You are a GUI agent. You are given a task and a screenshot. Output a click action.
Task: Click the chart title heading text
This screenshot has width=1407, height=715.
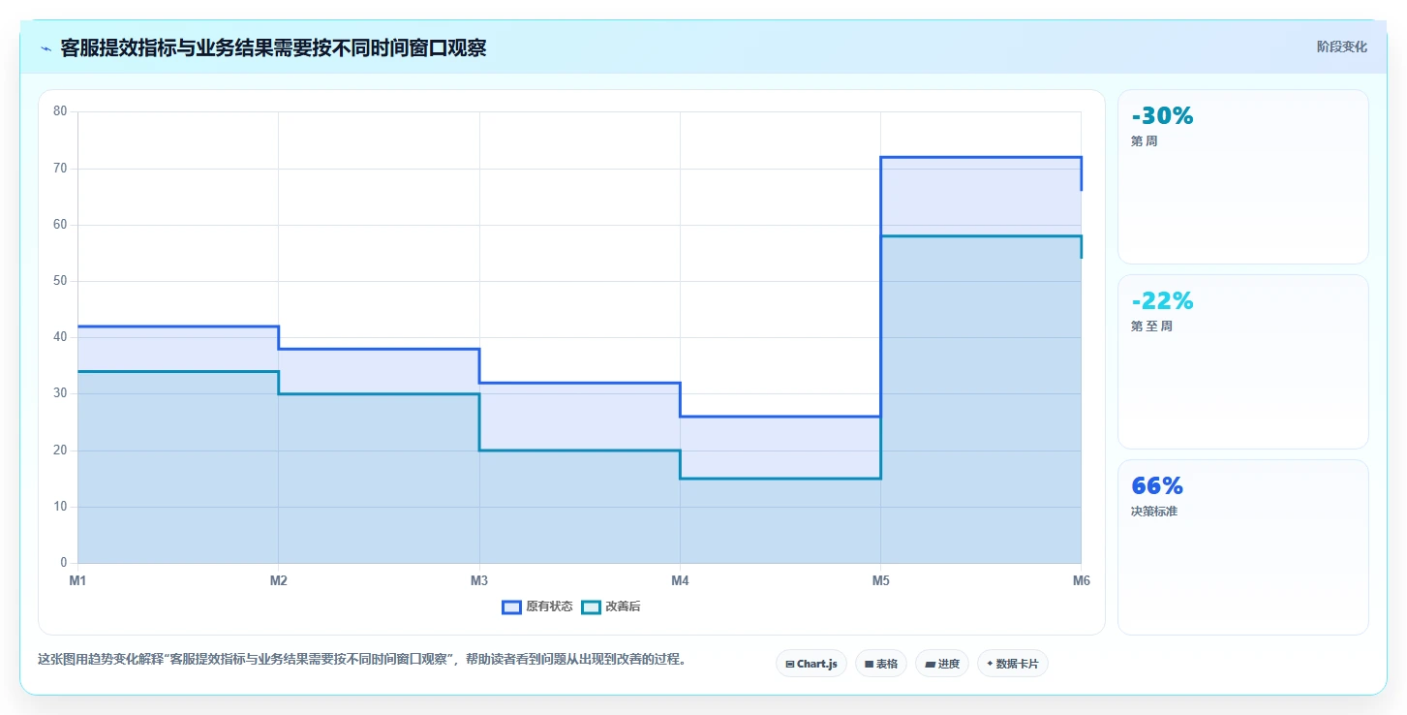[x=273, y=47]
